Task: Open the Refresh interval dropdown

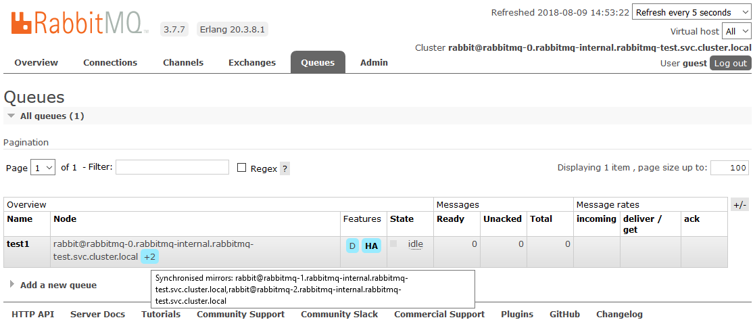Action: (691, 12)
